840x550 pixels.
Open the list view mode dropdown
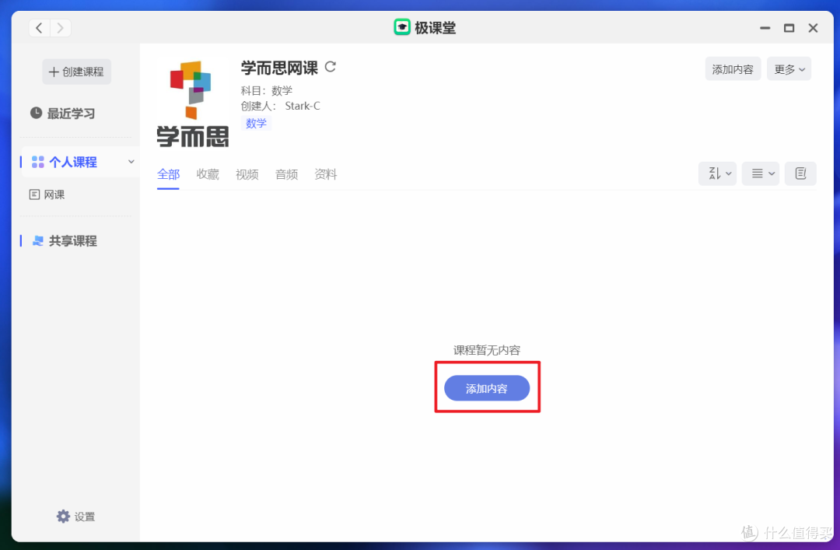pos(761,173)
